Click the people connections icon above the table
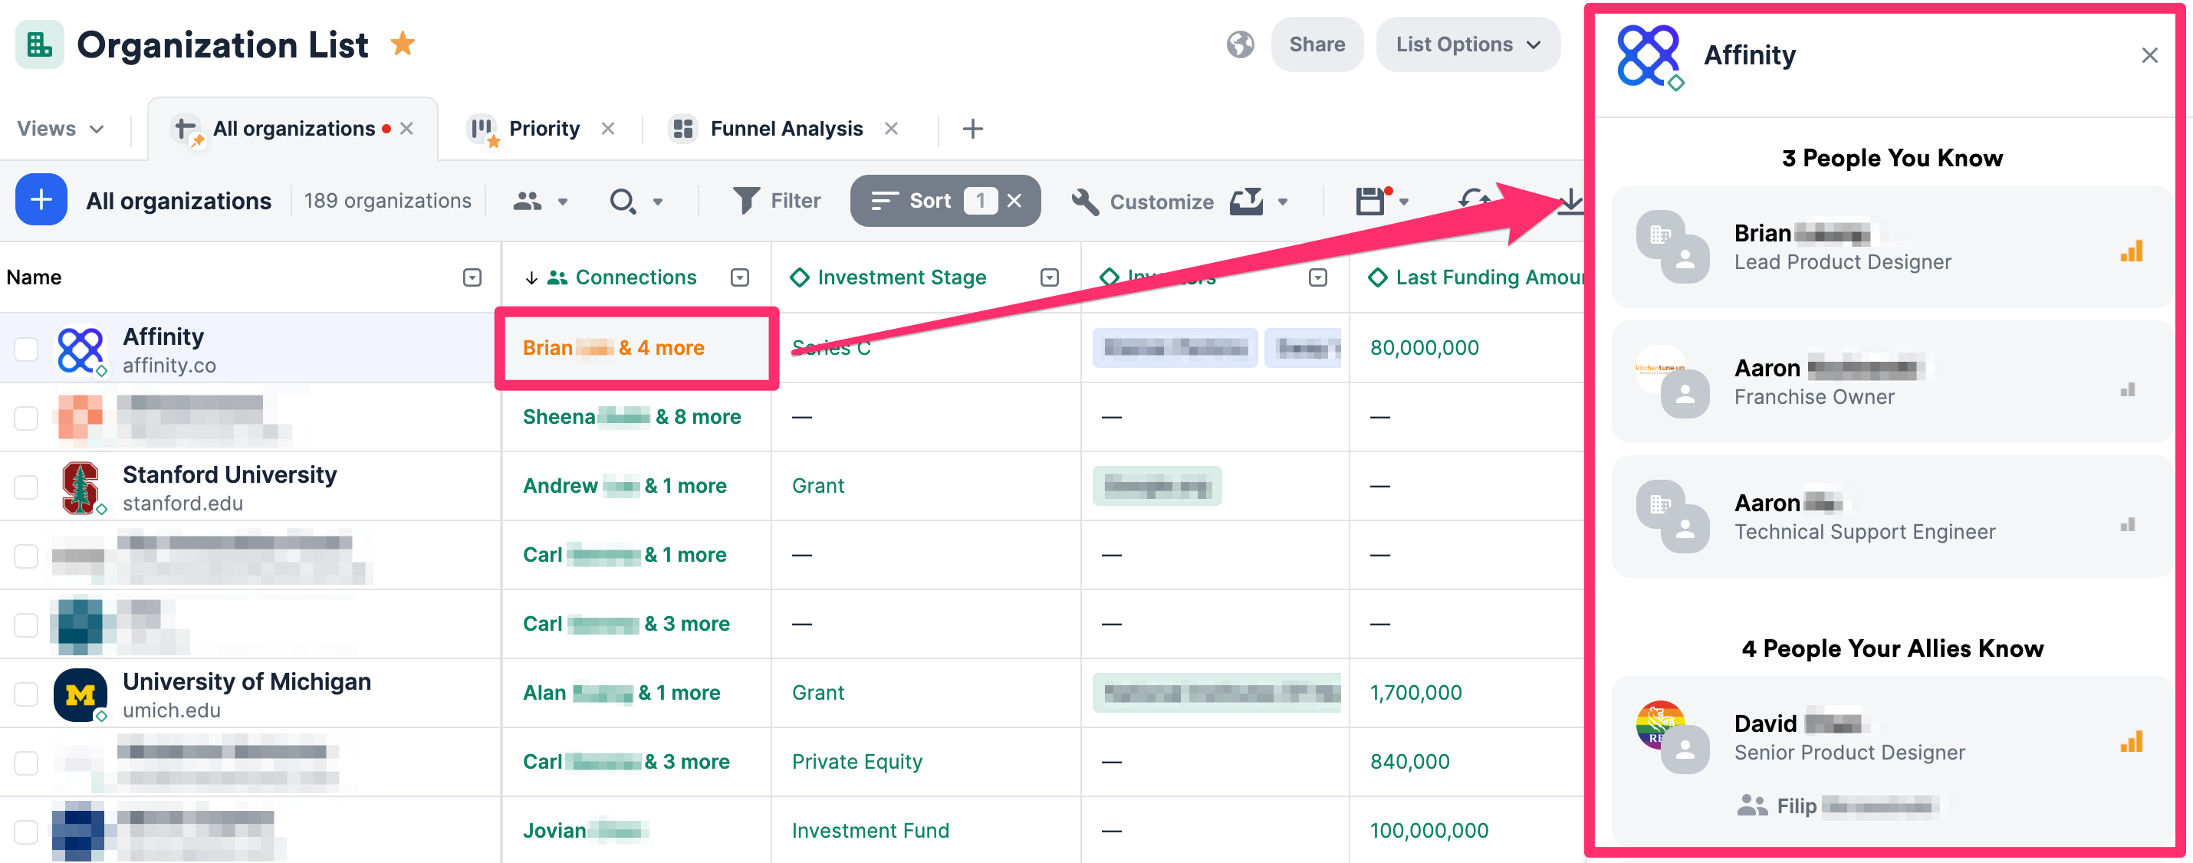 point(526,200)
